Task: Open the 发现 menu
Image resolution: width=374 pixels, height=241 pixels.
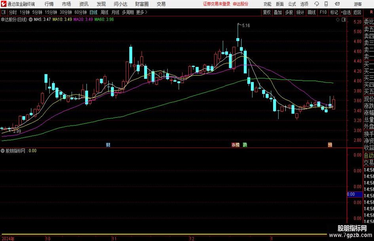Action: (101, 4)
